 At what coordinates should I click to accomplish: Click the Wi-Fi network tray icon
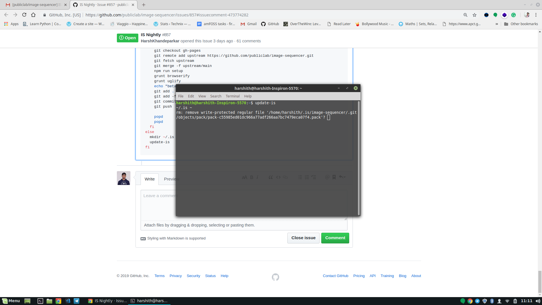pyautogui.click(x=507, y=301)
